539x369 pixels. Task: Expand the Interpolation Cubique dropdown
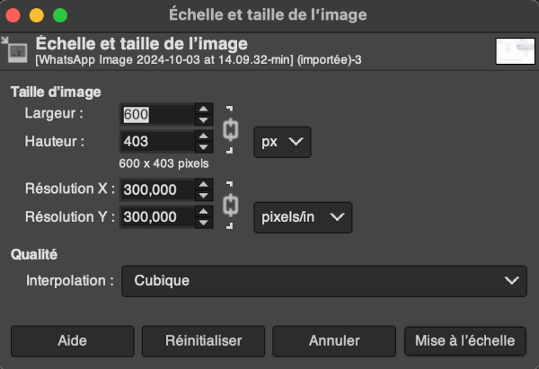click(x=323, y=280)
